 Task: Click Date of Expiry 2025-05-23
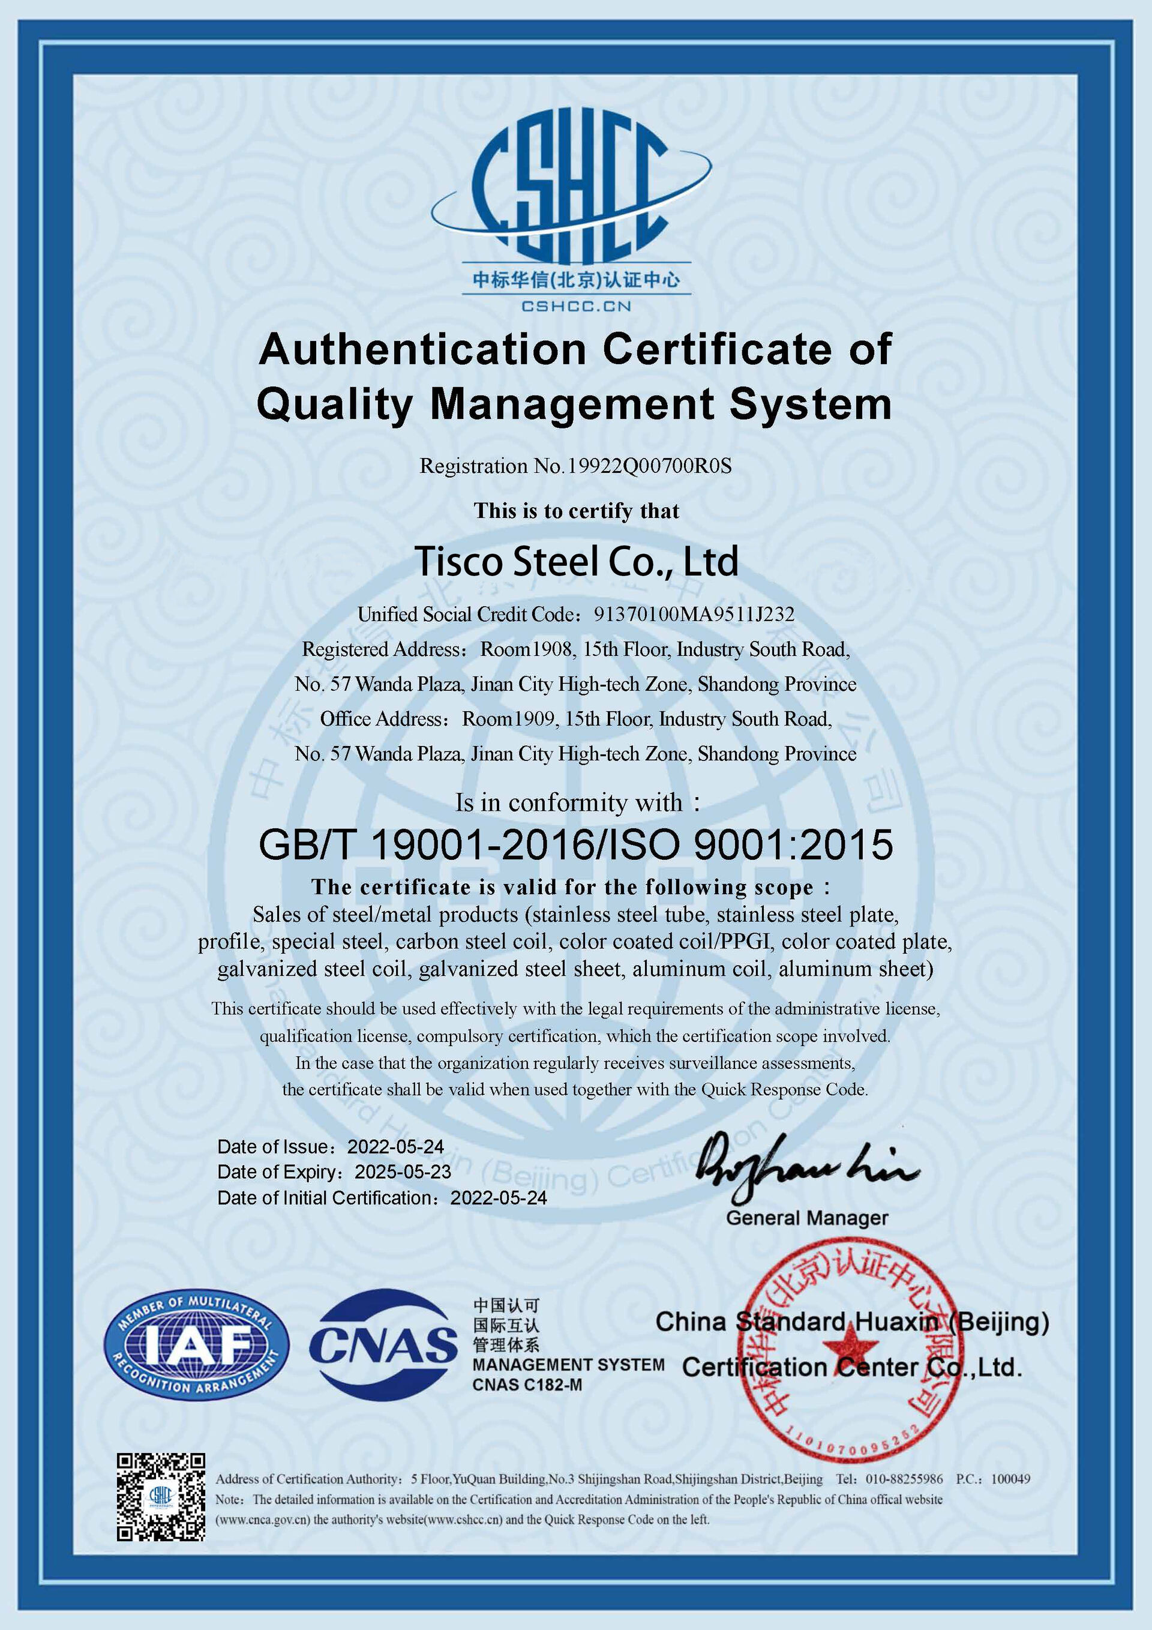[x=334, y=1172]
